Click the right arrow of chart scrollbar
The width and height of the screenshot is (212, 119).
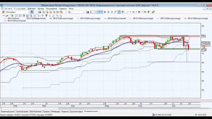click(x=211, y=108)
